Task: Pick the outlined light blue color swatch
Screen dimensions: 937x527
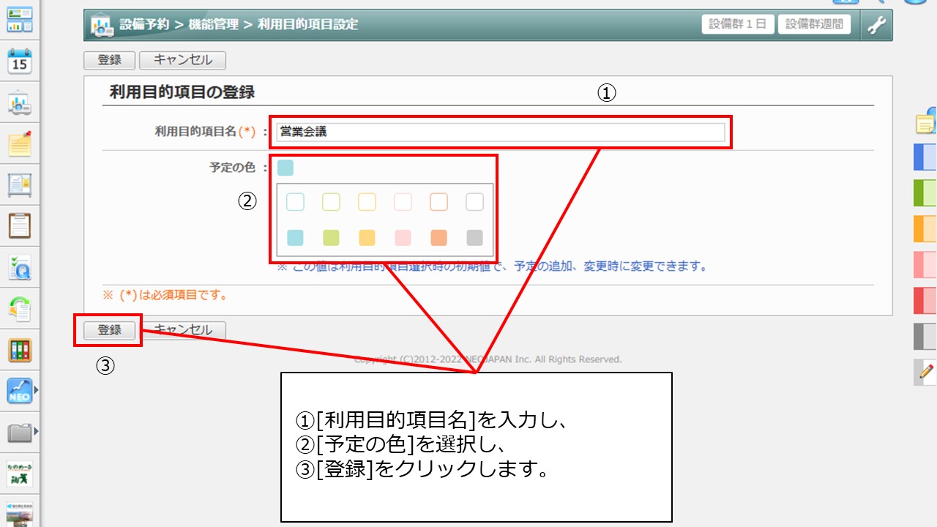Action: pos(295,202)
